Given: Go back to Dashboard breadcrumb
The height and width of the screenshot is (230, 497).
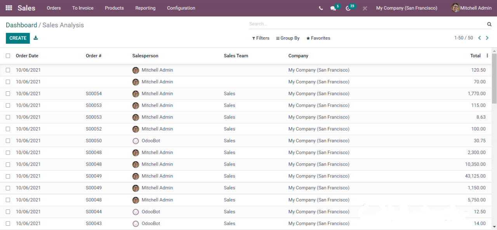Looking at the screenshot, I should pyautogui.click(x=21, y=25).
